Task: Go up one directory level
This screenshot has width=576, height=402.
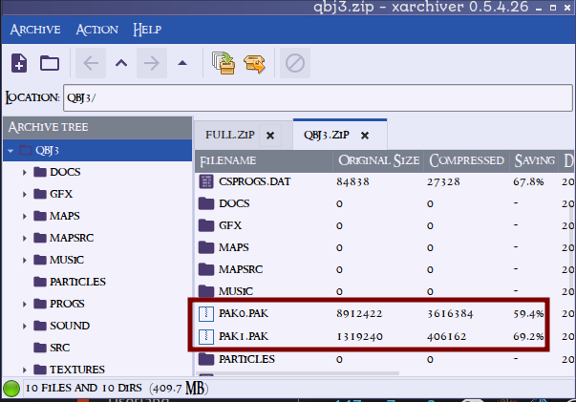Action: pyautogui.click(x=120, y=64)
